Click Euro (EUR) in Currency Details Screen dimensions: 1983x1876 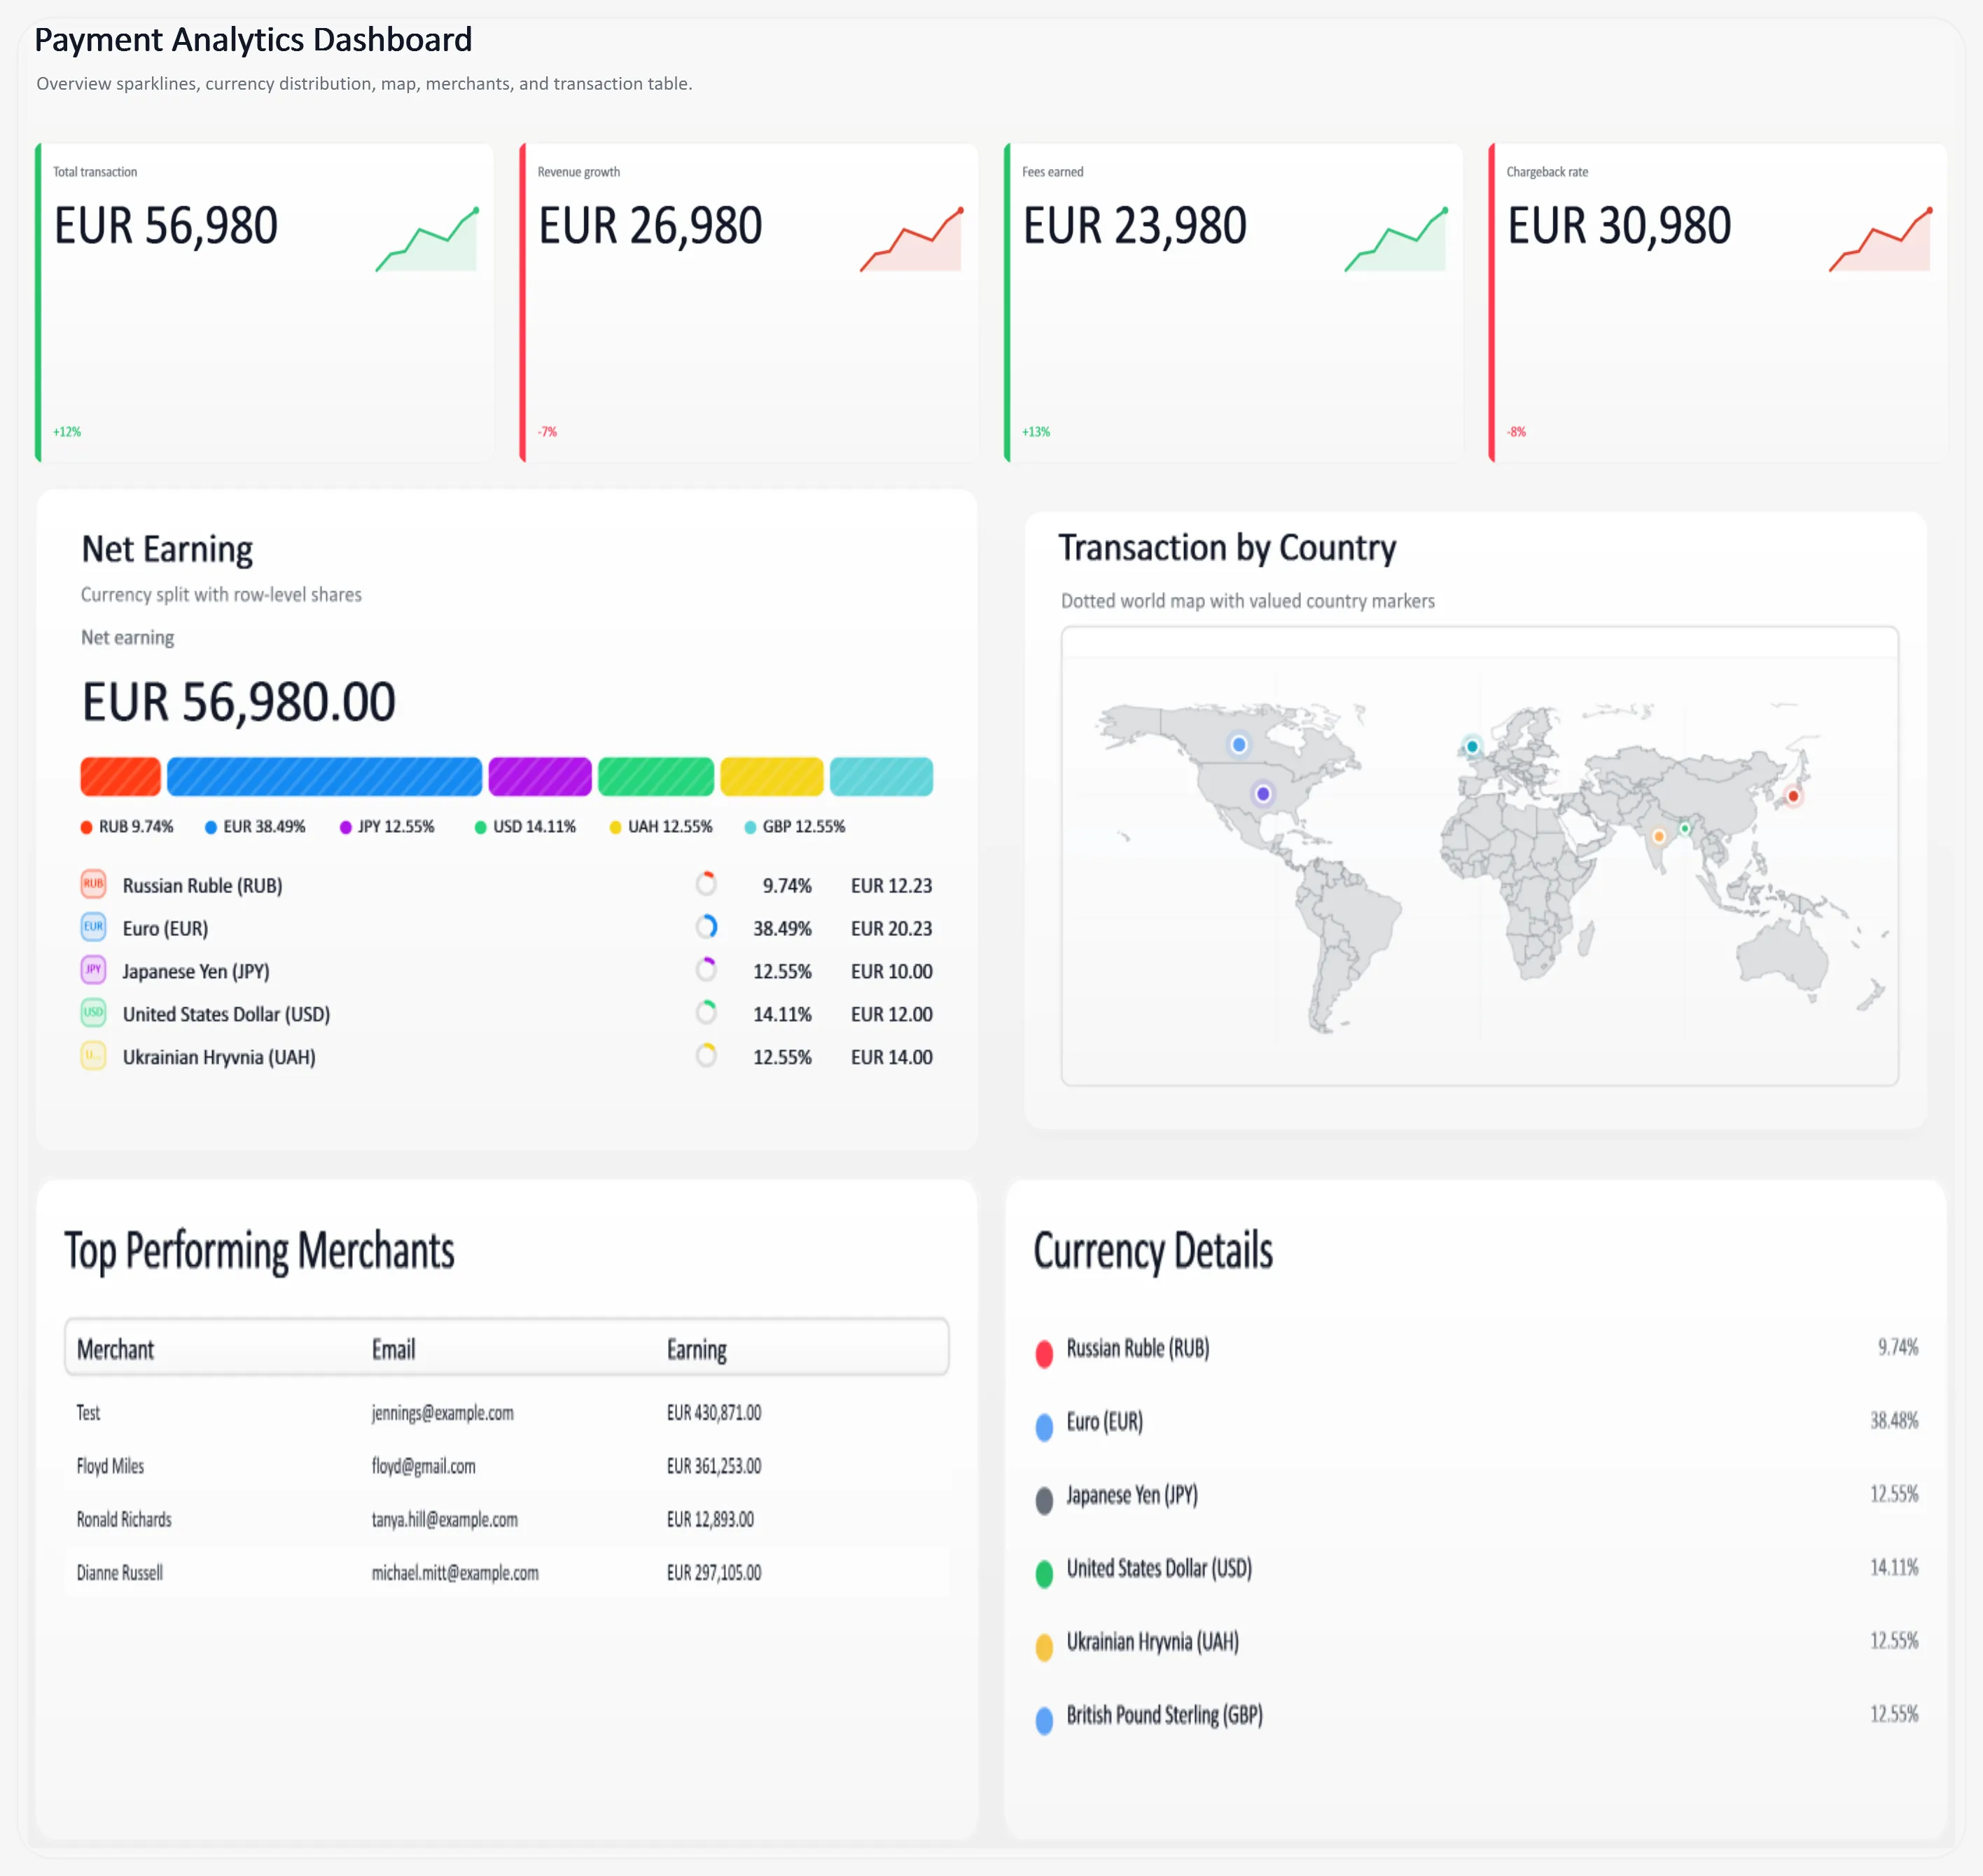(1104, 1421)
